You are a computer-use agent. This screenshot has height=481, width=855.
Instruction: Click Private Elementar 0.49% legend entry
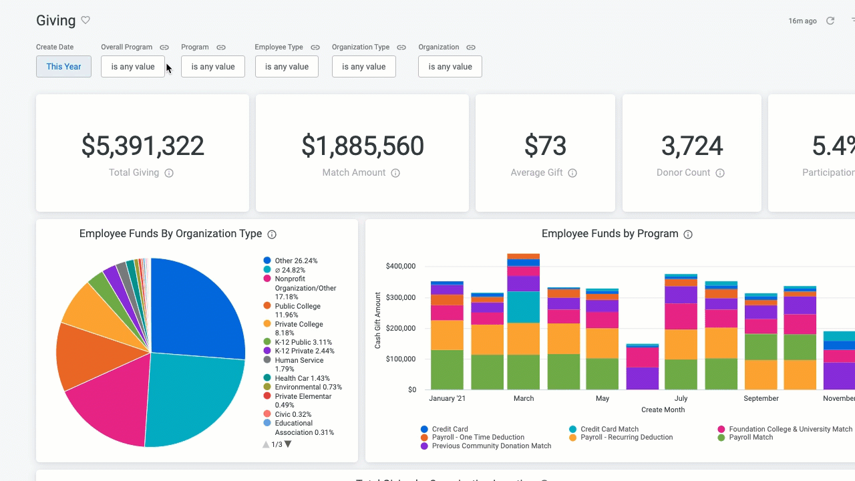[x=298, y=400]
